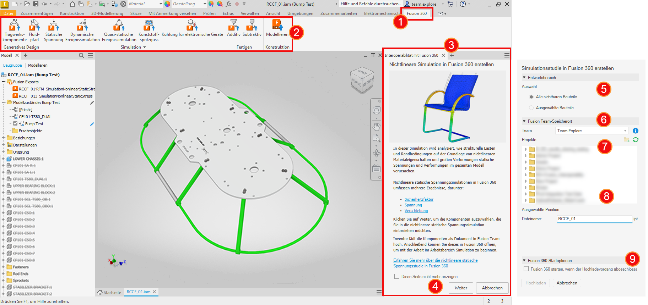The height and width of the screenshot is (305, 648).
Task: Go to Home via the house icon
Action: pyautogui.click(x=72, y=4)
